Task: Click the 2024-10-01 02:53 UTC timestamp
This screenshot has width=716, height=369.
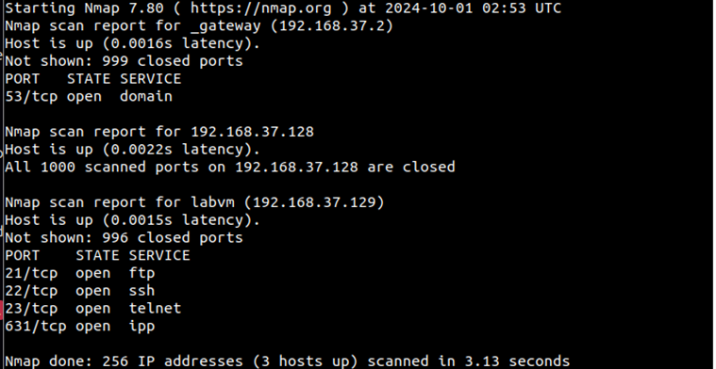Action: tap(474, 8)
